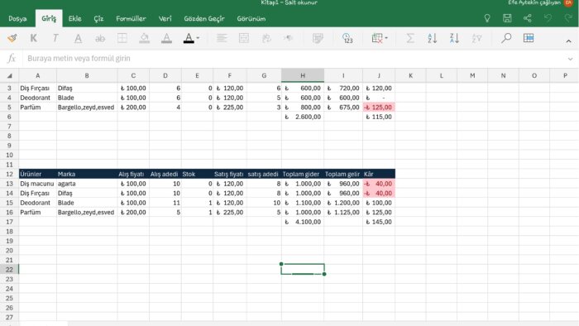Click the 2.600,00 total cell
Screen dimensions: 579x326
point(303,117)
